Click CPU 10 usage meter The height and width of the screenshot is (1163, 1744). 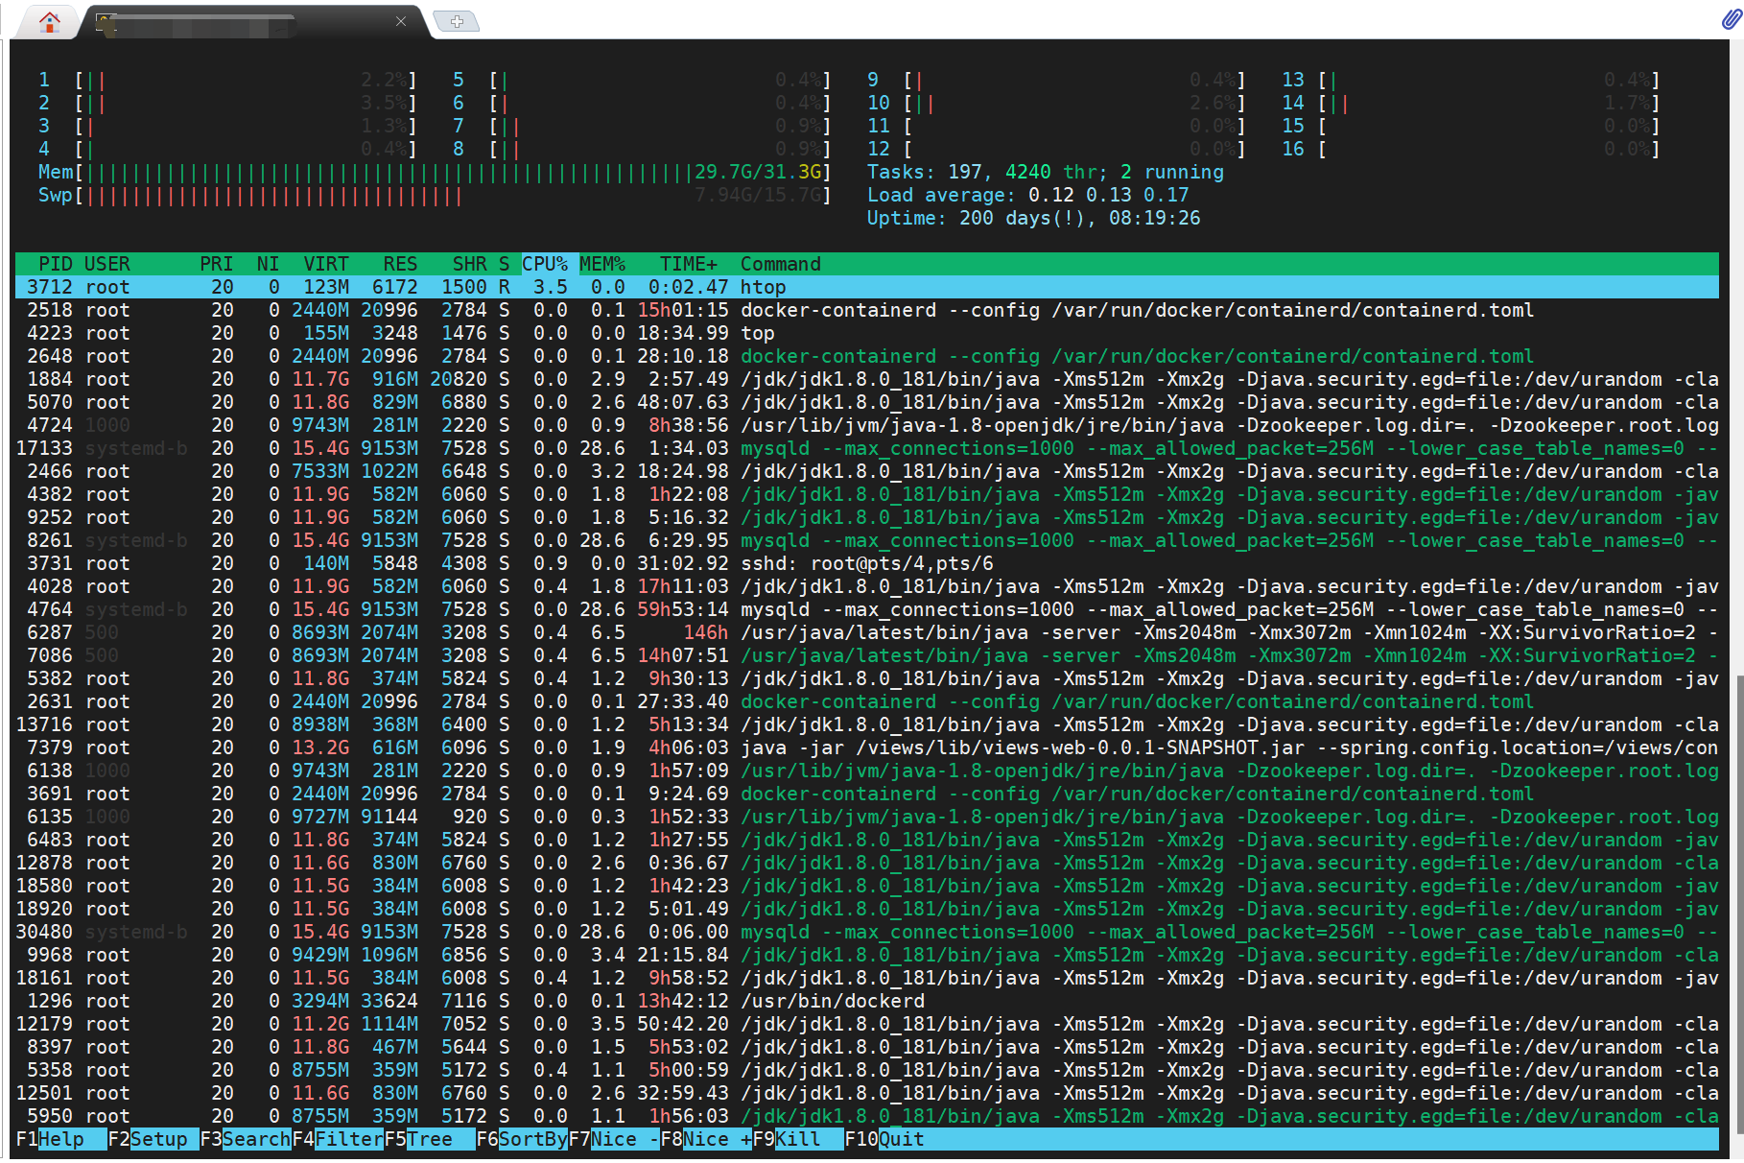tap(1056, 103)
